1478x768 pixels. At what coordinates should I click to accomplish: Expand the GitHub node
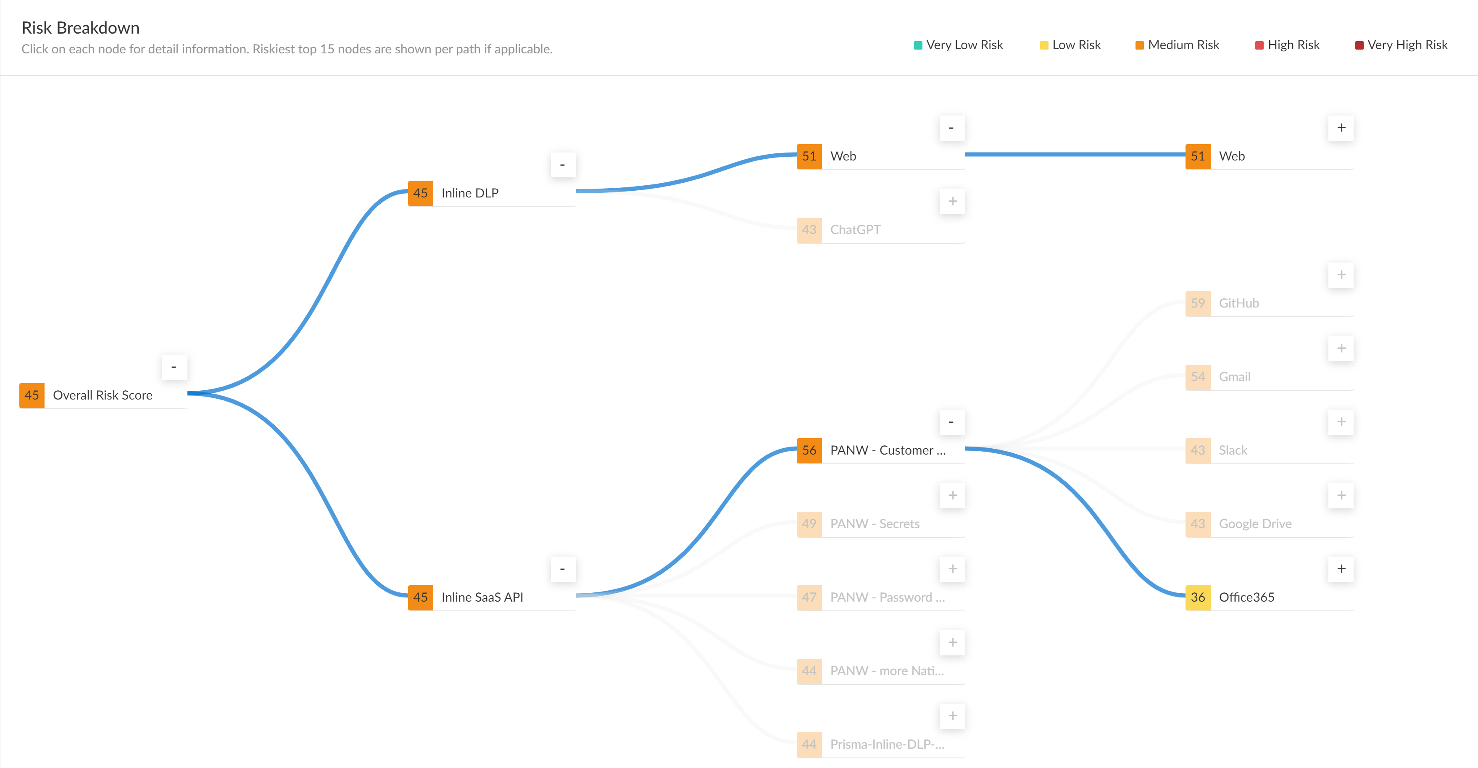click(x=1341, y=275)
